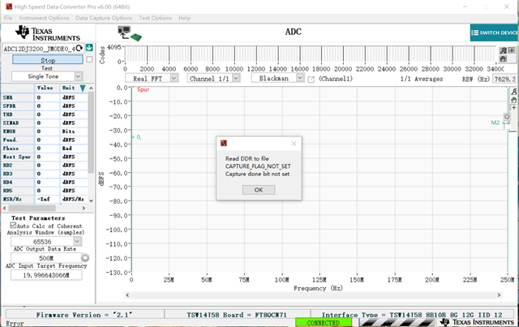Select the crosshair plus tool on the codes plot

pos(512,50)
